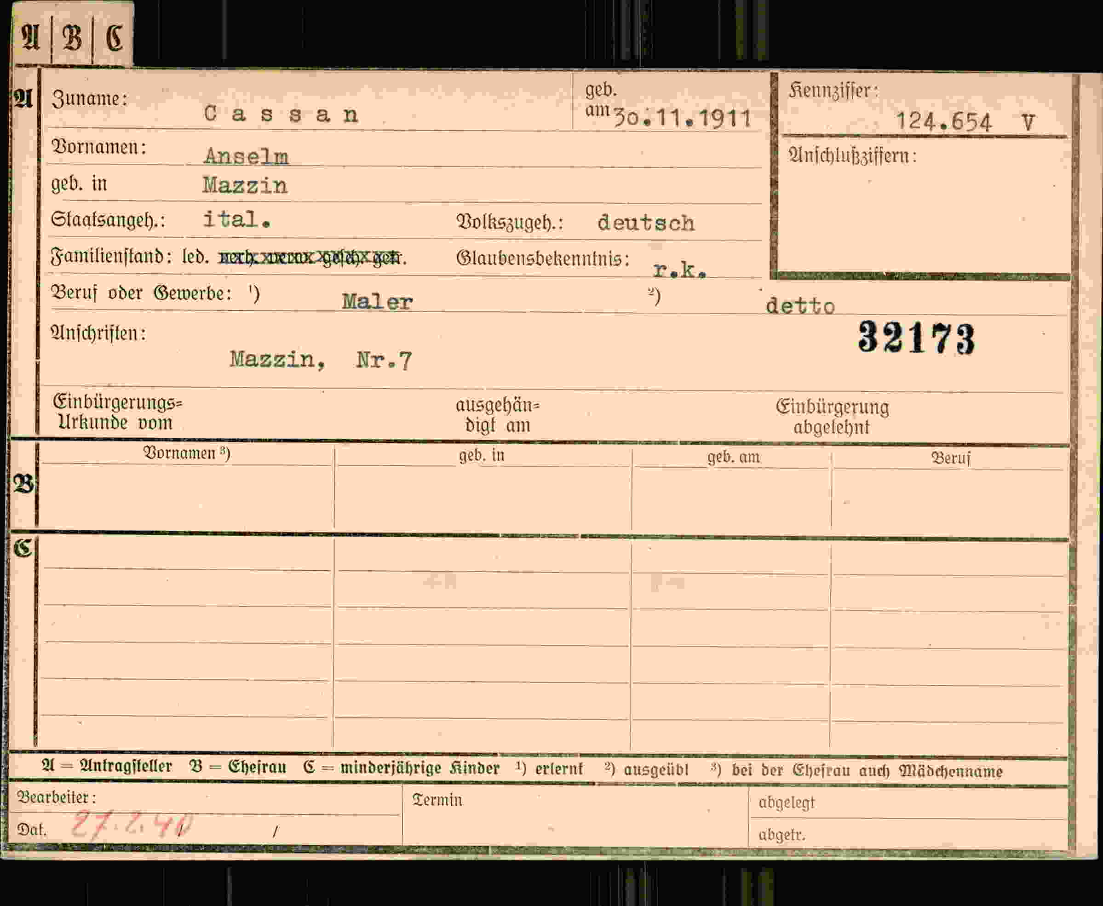Click the tab letter 'C' at top

click(x=115, y=38)
